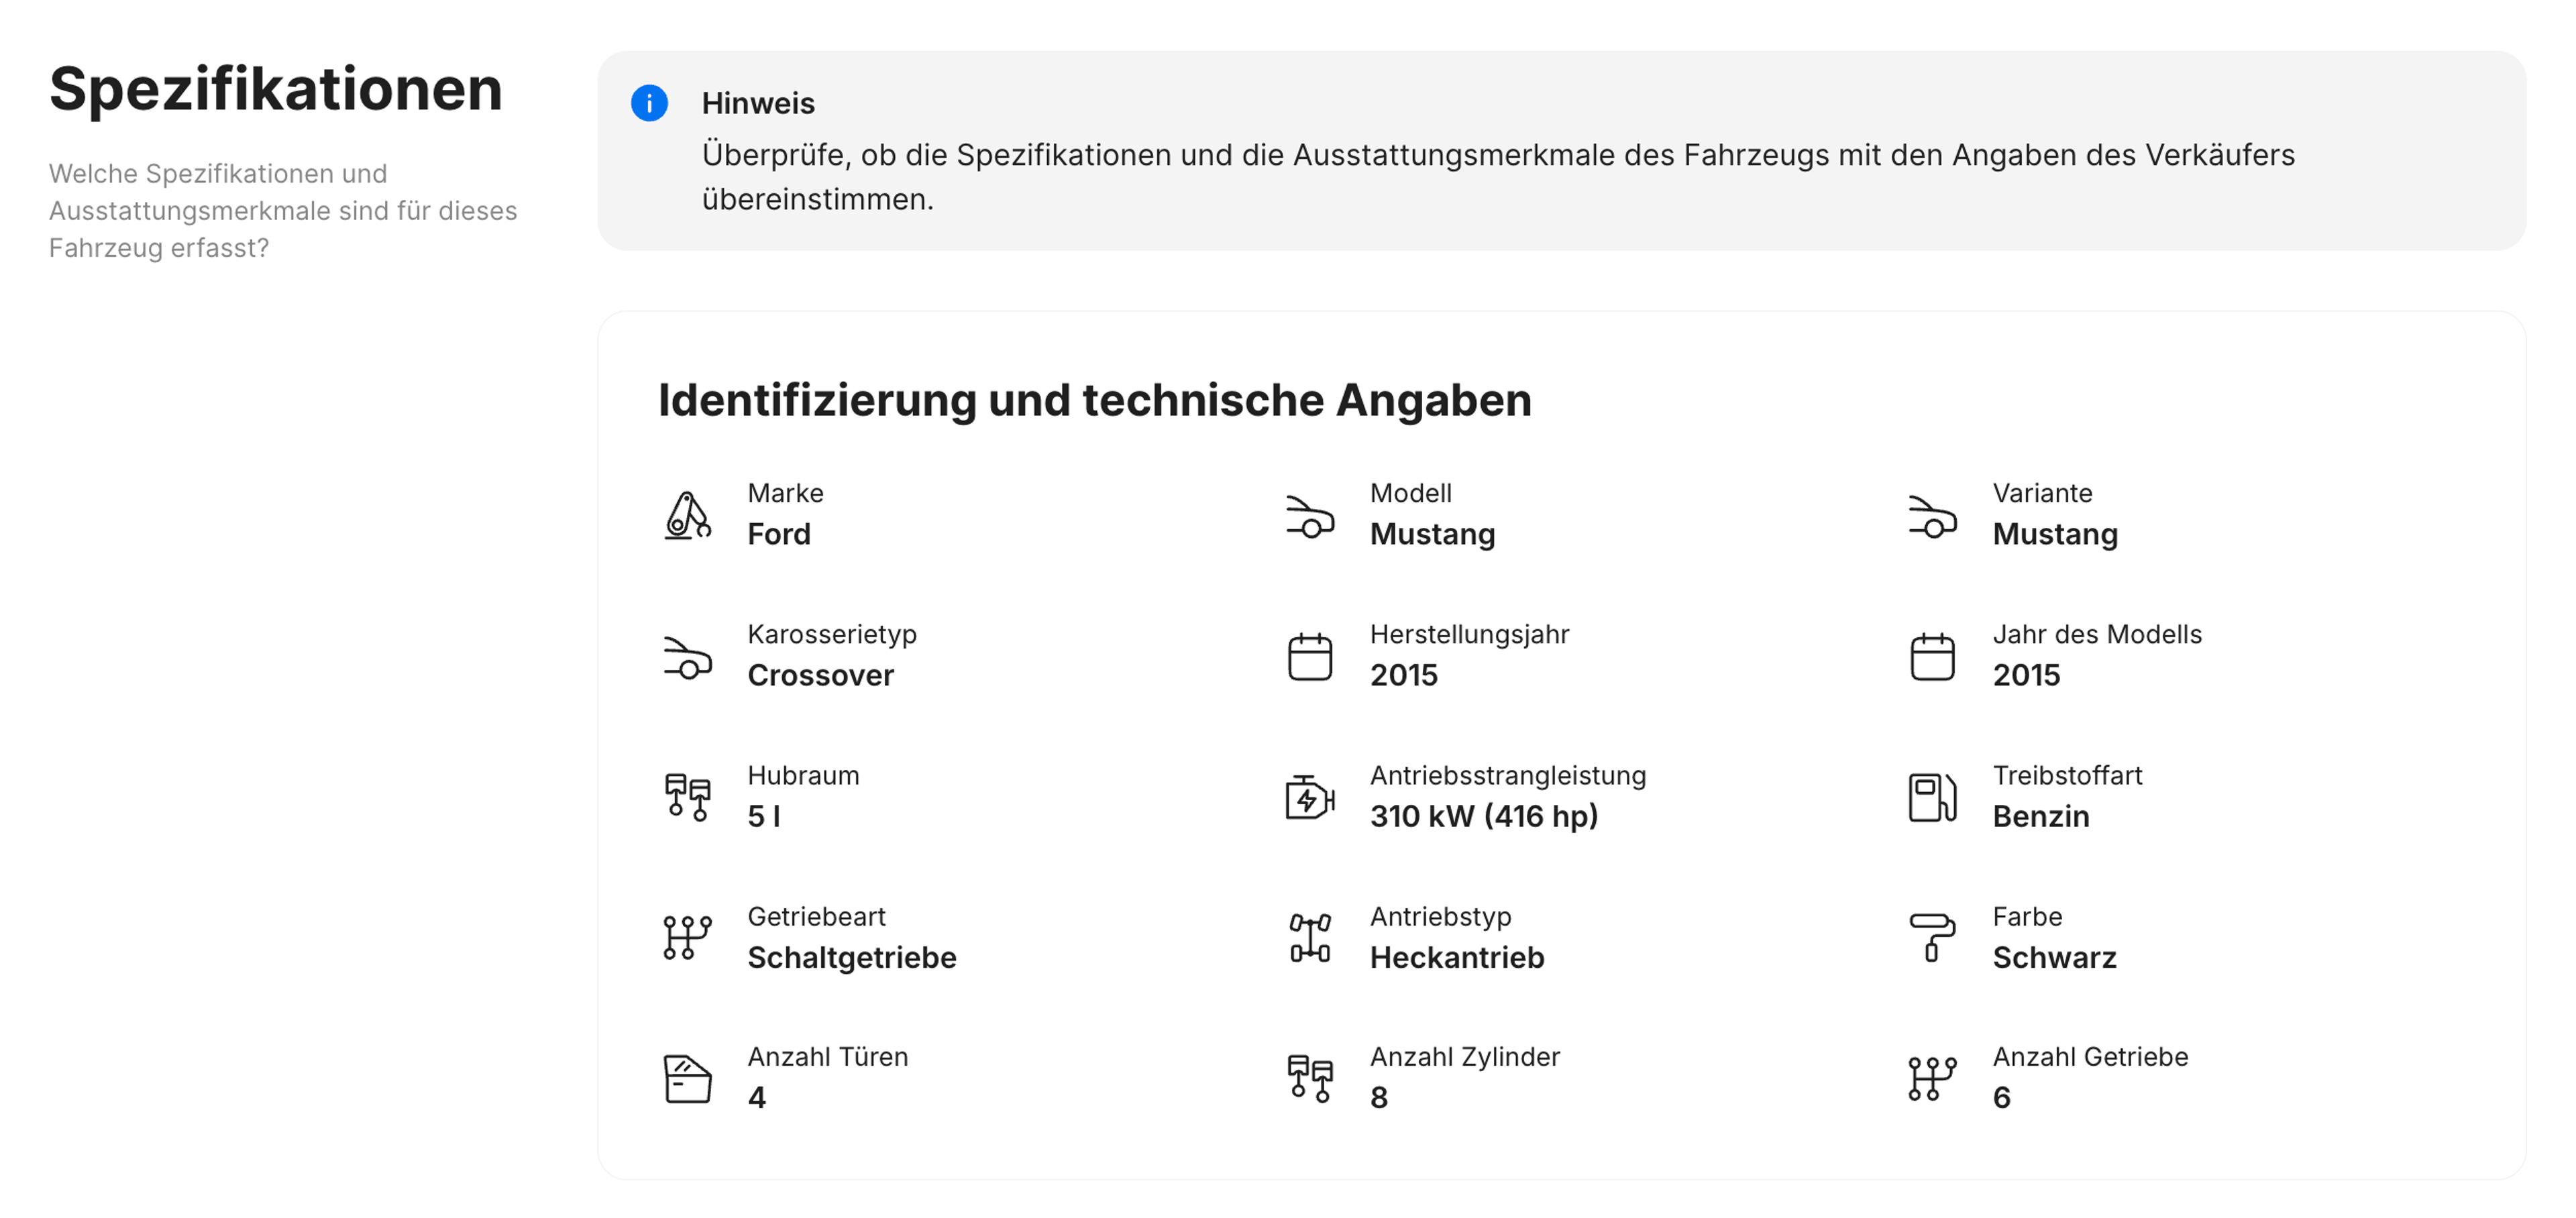Click the engine icon for Antriebsstrangleistung
The image size is (2576, 1218).
coord(1310,798)
